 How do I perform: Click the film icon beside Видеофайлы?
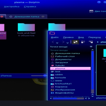click(52, 93)
